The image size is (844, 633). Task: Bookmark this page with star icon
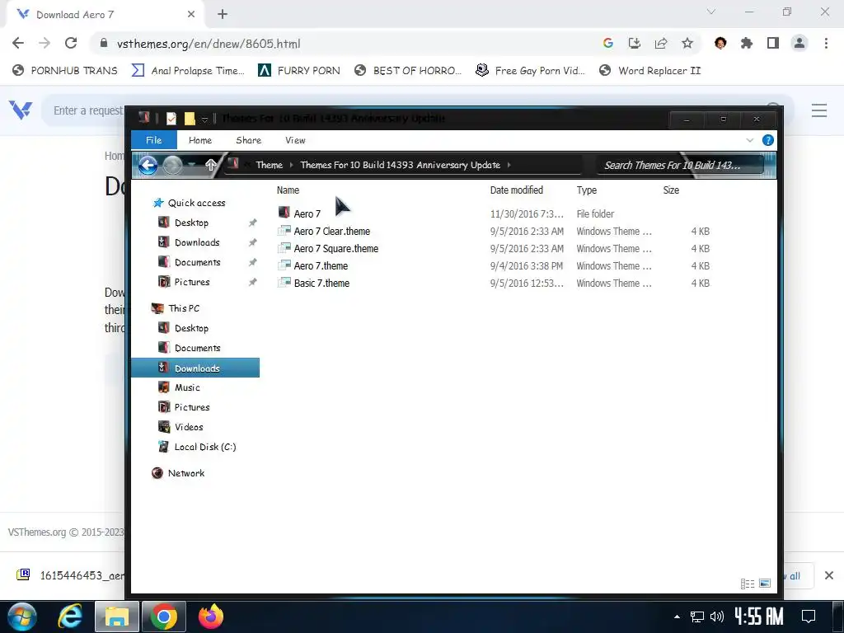click(x=687, y=43)
